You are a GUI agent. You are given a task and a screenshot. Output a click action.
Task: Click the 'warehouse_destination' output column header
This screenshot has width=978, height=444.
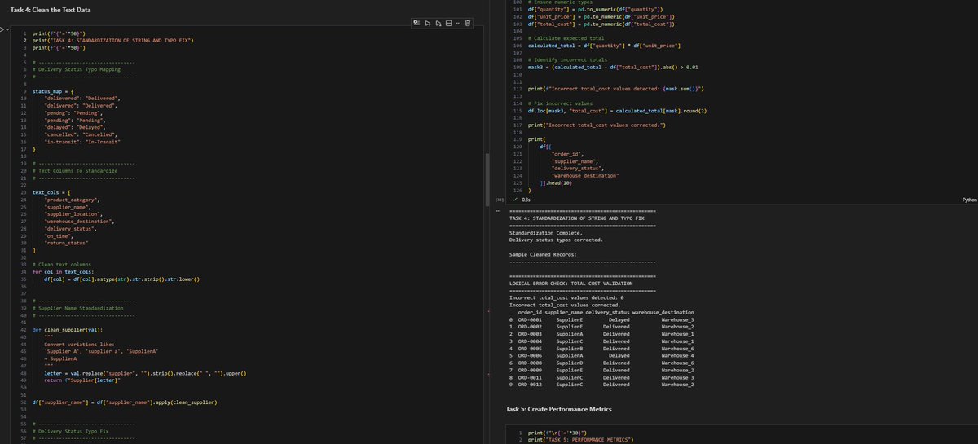point(663,312)
